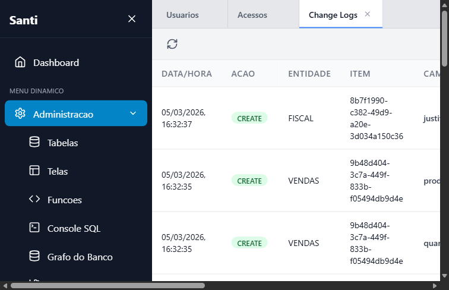This screenshot has width=449, height=290.
Task: Switch to the Usuarios tab
Action: click(x=182, y=15)
